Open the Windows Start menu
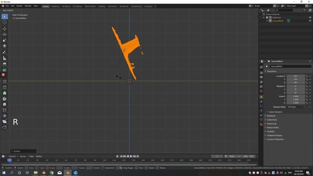 (3, 173)
